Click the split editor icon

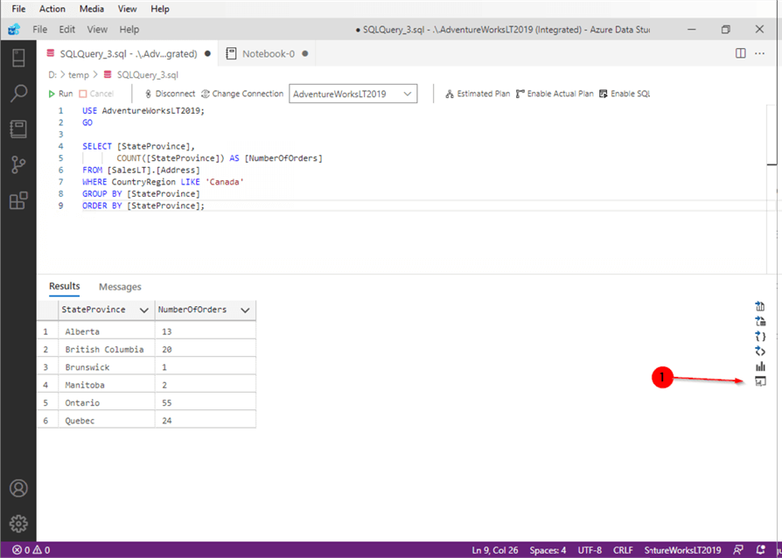click(x=741, y=53)
